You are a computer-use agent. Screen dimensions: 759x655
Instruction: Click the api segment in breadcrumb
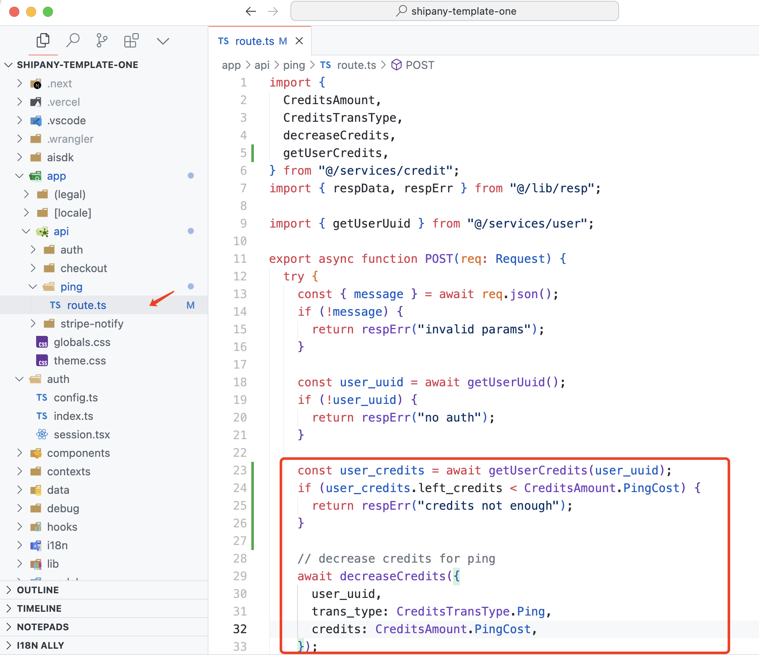(x=262, y=65)
